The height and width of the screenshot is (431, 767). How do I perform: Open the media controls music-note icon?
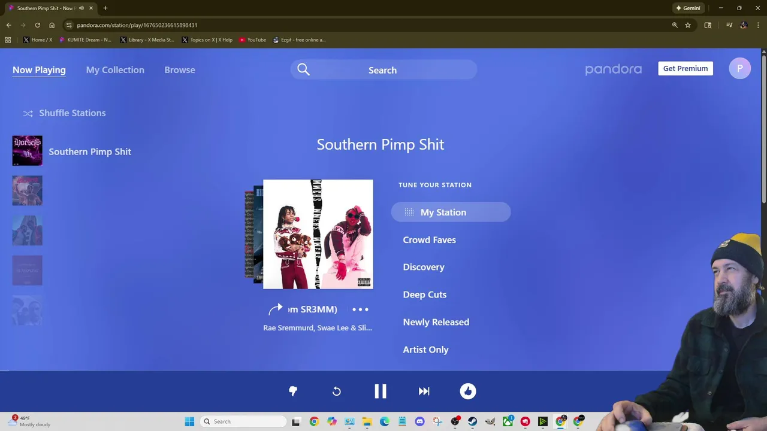(729, 25)
